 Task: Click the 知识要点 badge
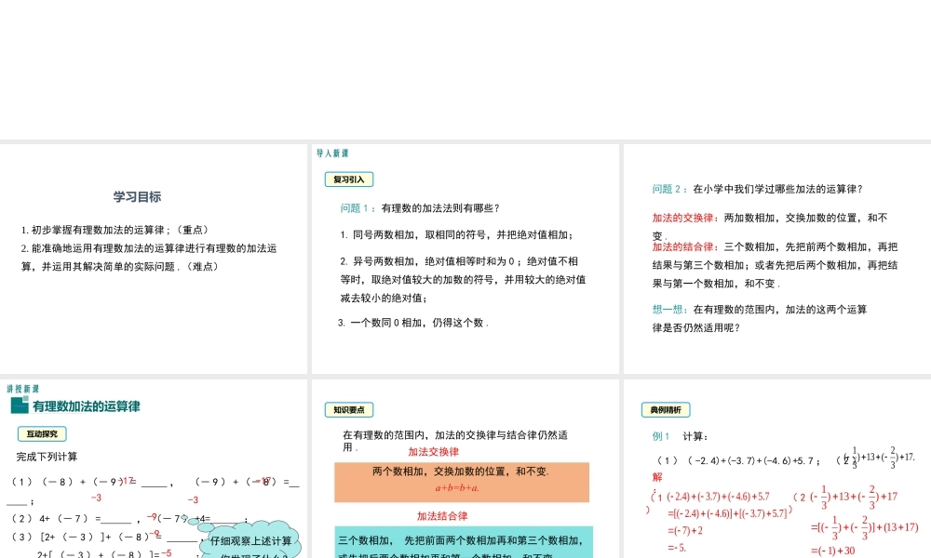click(x=349, y=408)
